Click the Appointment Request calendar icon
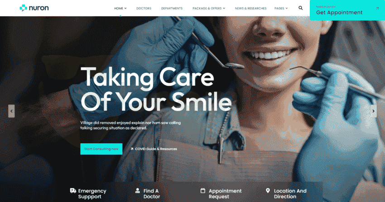The width and height of the screenshot is (385, 202). coord(203,191)
